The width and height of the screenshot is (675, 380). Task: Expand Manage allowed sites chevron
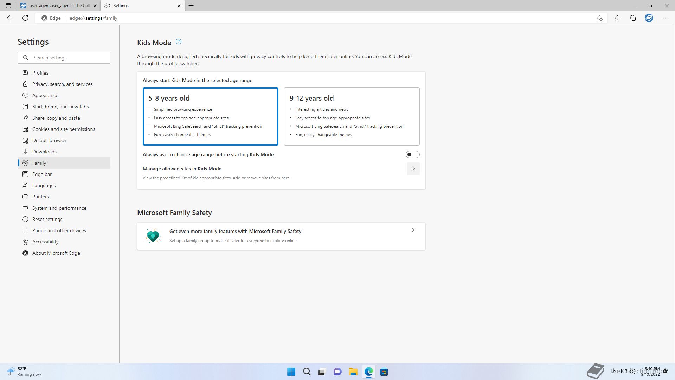click(413, 169)
